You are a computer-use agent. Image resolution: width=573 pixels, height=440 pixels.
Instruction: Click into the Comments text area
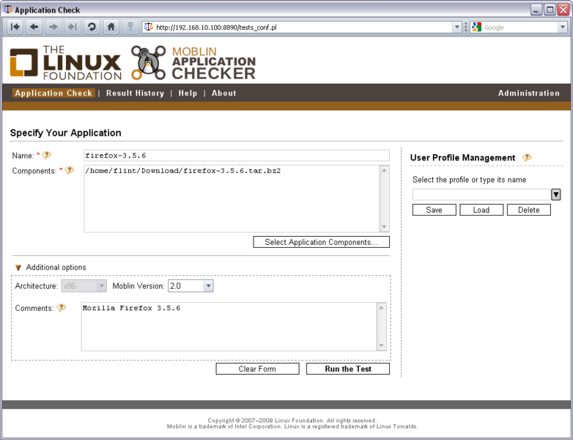coord(229,326)
